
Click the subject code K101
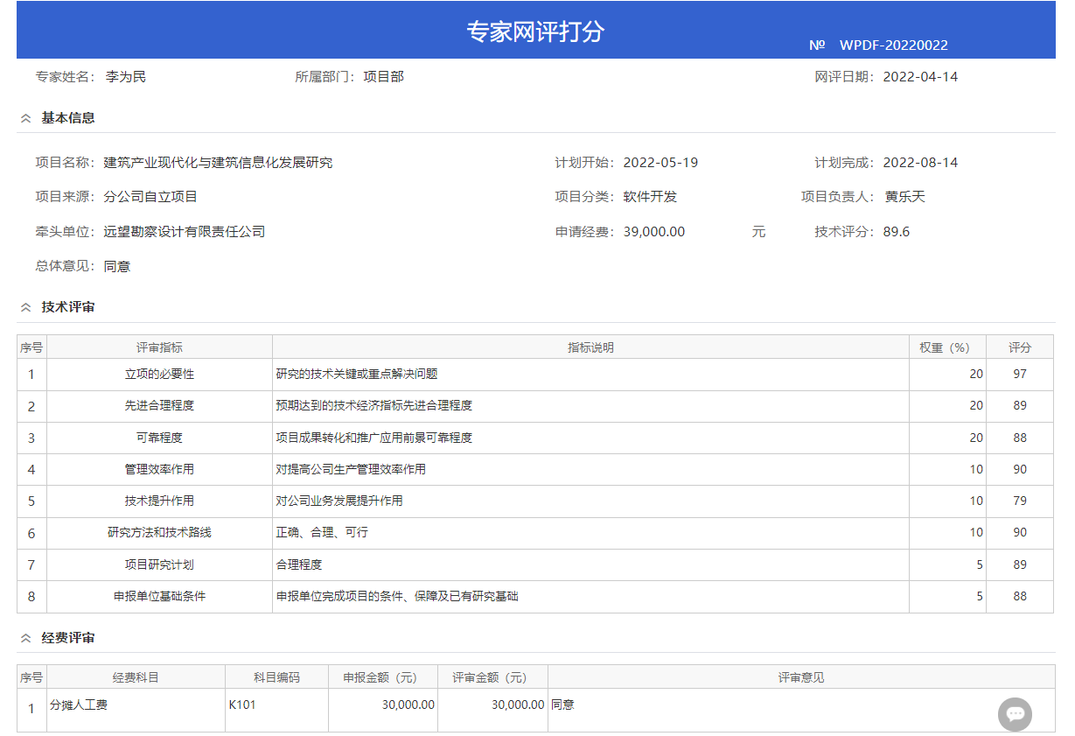point(242,704)
